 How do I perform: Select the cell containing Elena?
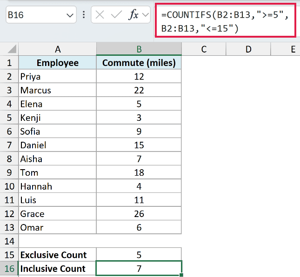coord(58,104)
